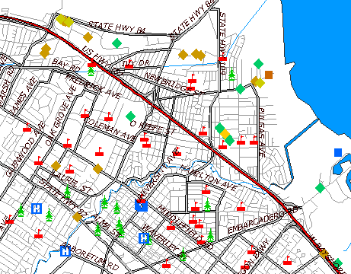Click the green tree beside State Hwy 109

tap(231, 74)
